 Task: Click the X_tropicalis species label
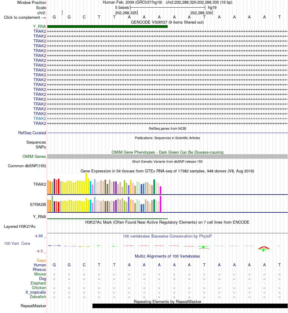pyautogui.click(x=35, y=292)
